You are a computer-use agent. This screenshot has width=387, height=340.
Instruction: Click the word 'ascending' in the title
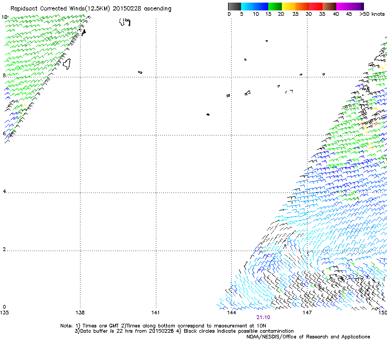pos(157,9)
